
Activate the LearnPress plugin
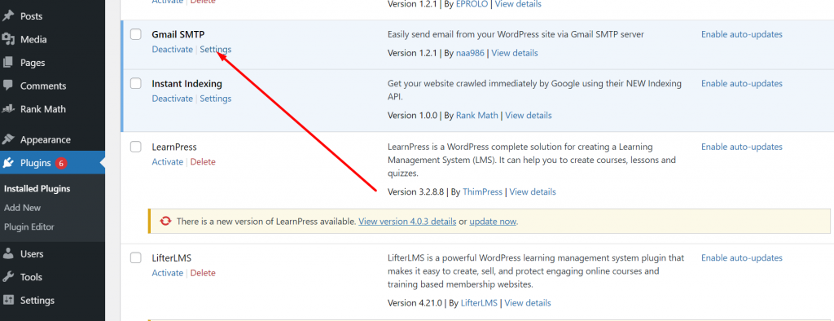pos(168,162)
